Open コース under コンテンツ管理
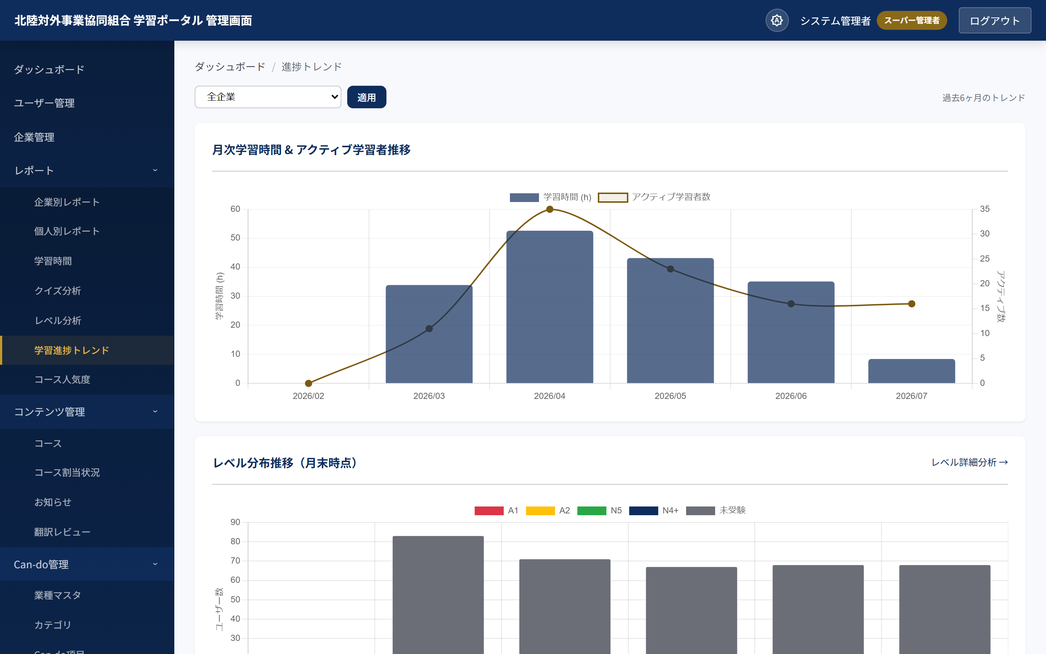This screenshot has height=654, width=1046. [x=87, y=443]
